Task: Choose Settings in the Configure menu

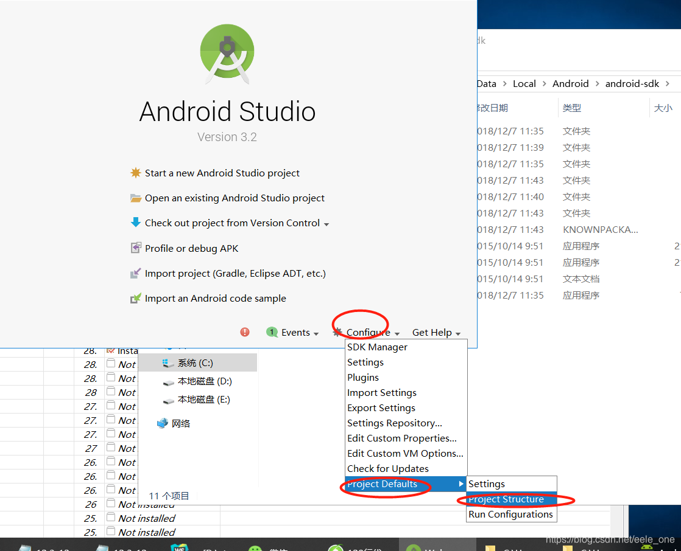Action: [406, 362]
